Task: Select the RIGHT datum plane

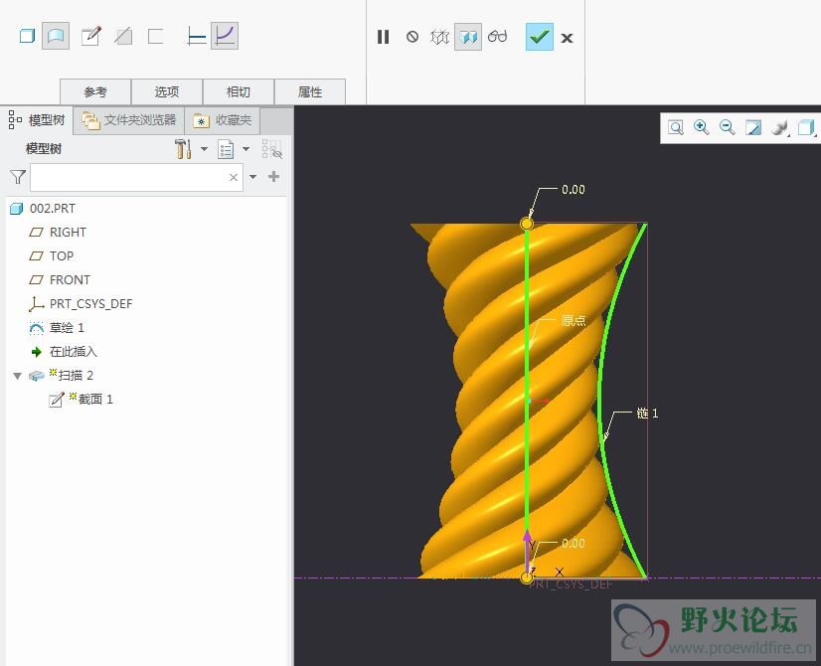Action: (68, 232)
